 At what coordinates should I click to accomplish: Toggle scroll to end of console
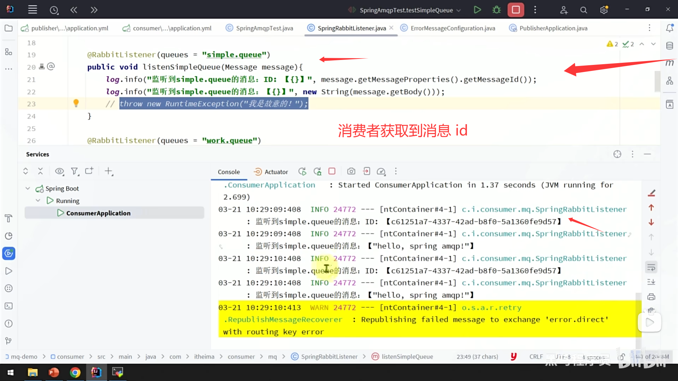tap(651, 282)
